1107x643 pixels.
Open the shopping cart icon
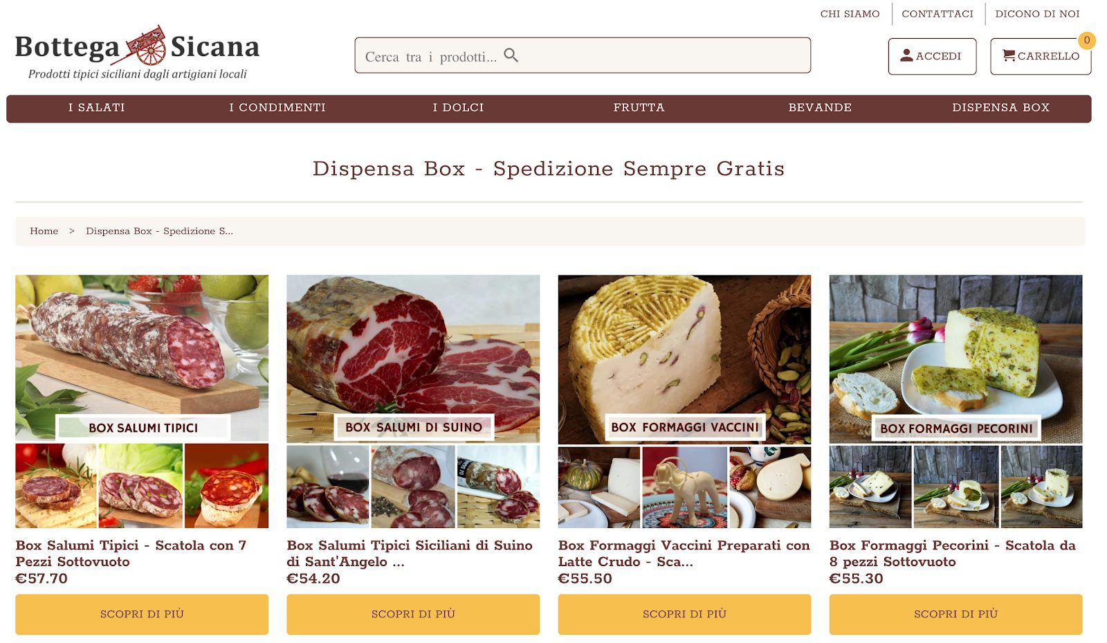coord(1009,55)
